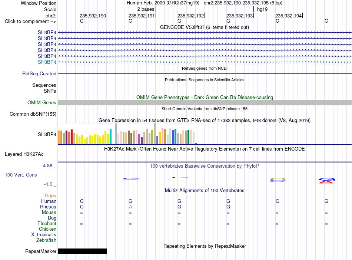352x260 pixels.
Task: Click the Window Position label
Action: tap(39, 3)
